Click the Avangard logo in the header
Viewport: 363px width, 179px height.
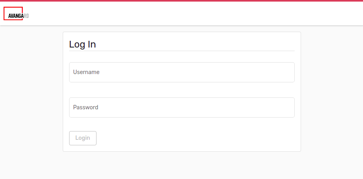[16, 13]
